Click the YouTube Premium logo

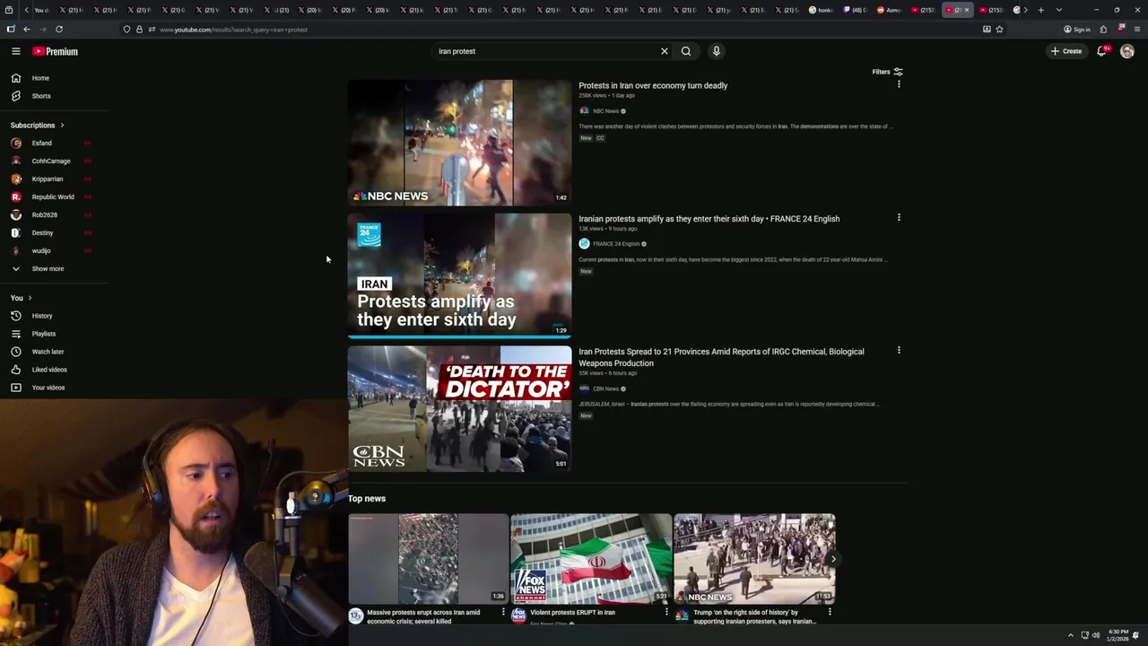(56, 51)
